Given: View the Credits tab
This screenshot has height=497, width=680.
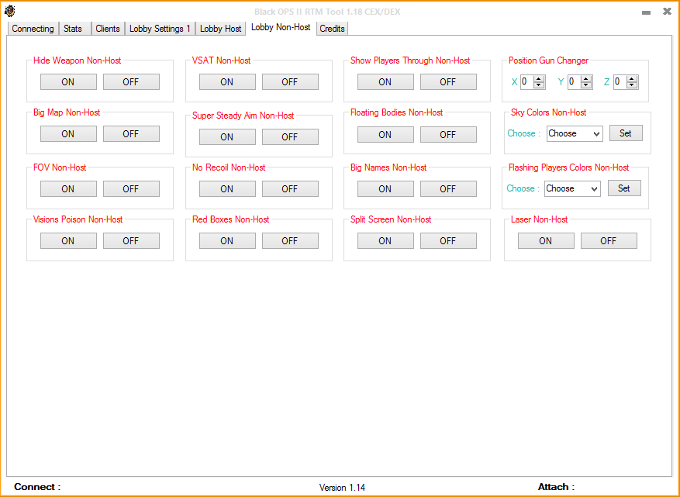Looking at the screenshot, I should point(332,29).
